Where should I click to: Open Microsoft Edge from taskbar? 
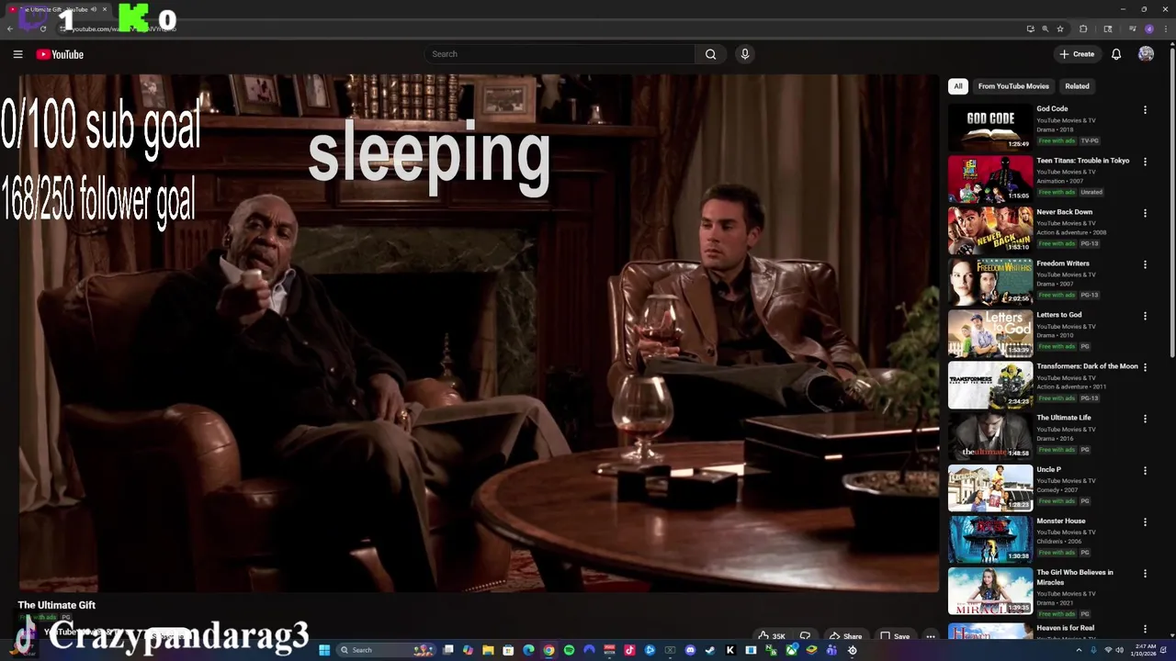(x=528, y=650)
